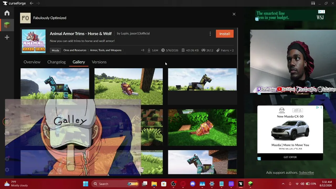
Task: Close the mod details panel
Action: (234, 14)
